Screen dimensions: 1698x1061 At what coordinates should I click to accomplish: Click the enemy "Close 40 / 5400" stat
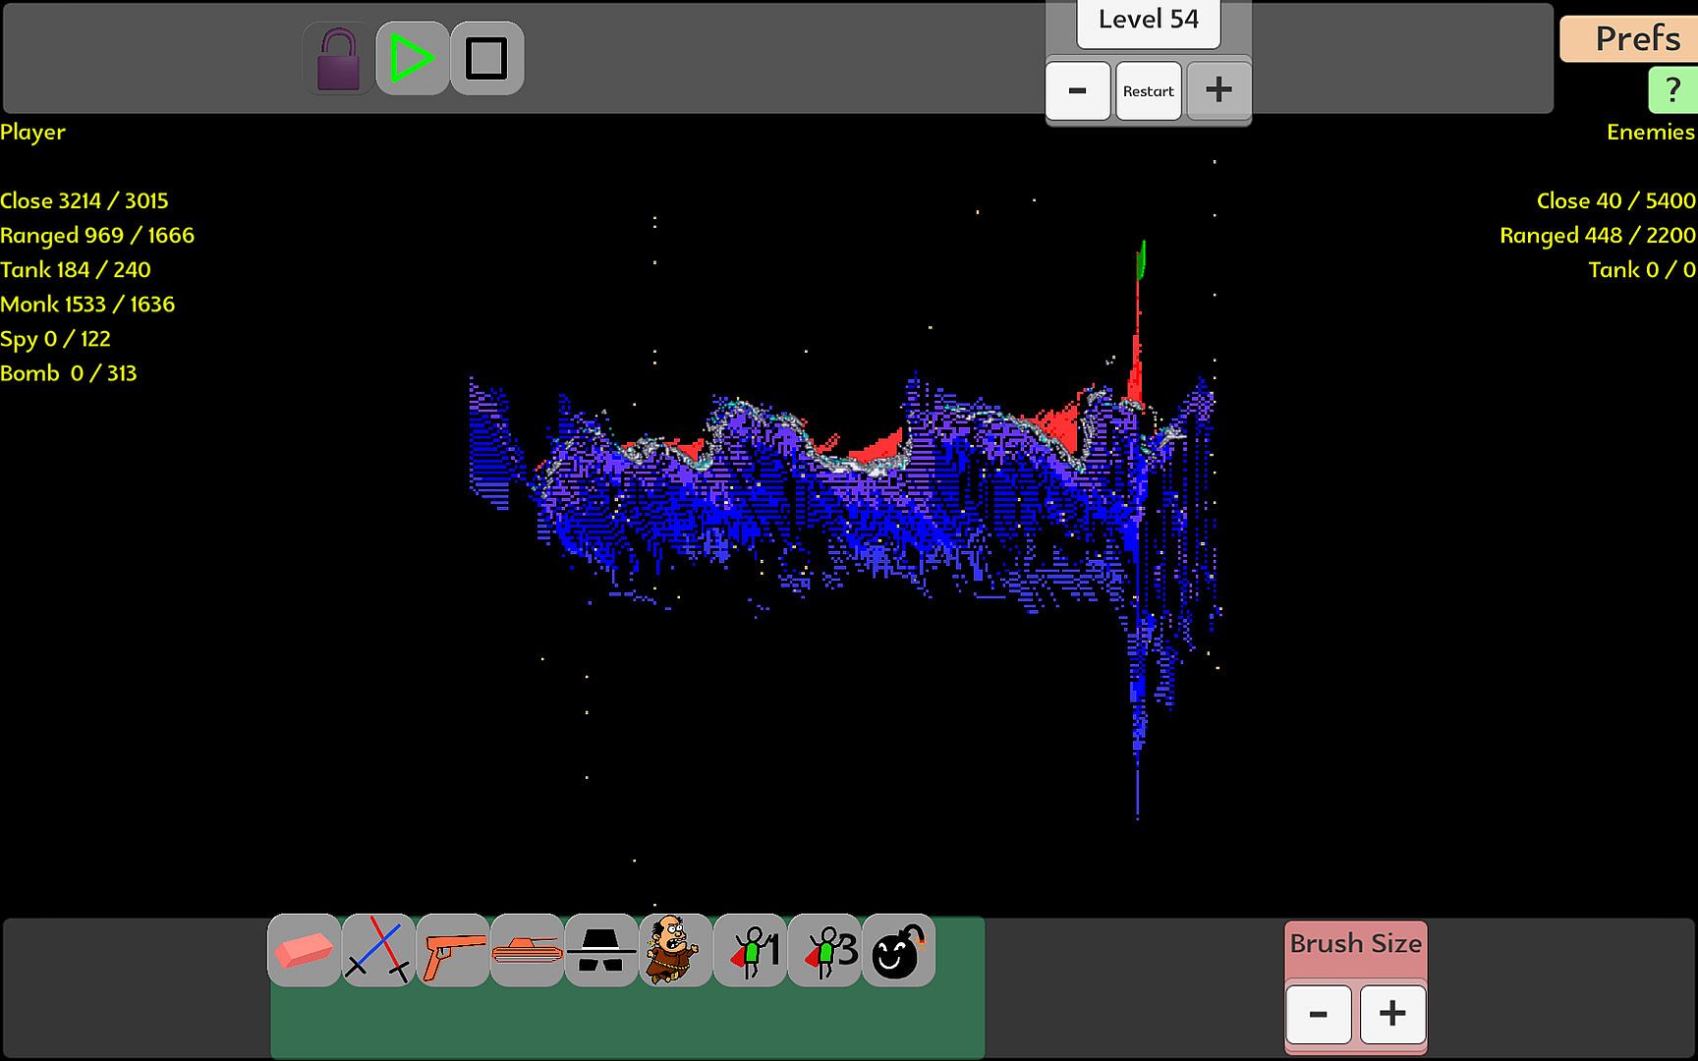coord(1616,200)
